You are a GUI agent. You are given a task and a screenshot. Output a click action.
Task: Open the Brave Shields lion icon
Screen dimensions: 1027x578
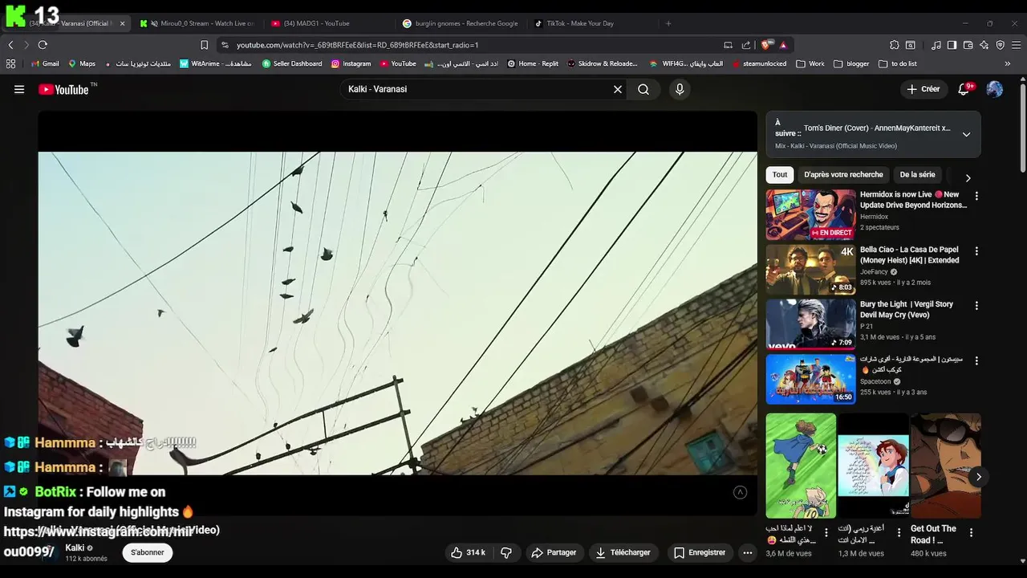[x=767, y=45]
